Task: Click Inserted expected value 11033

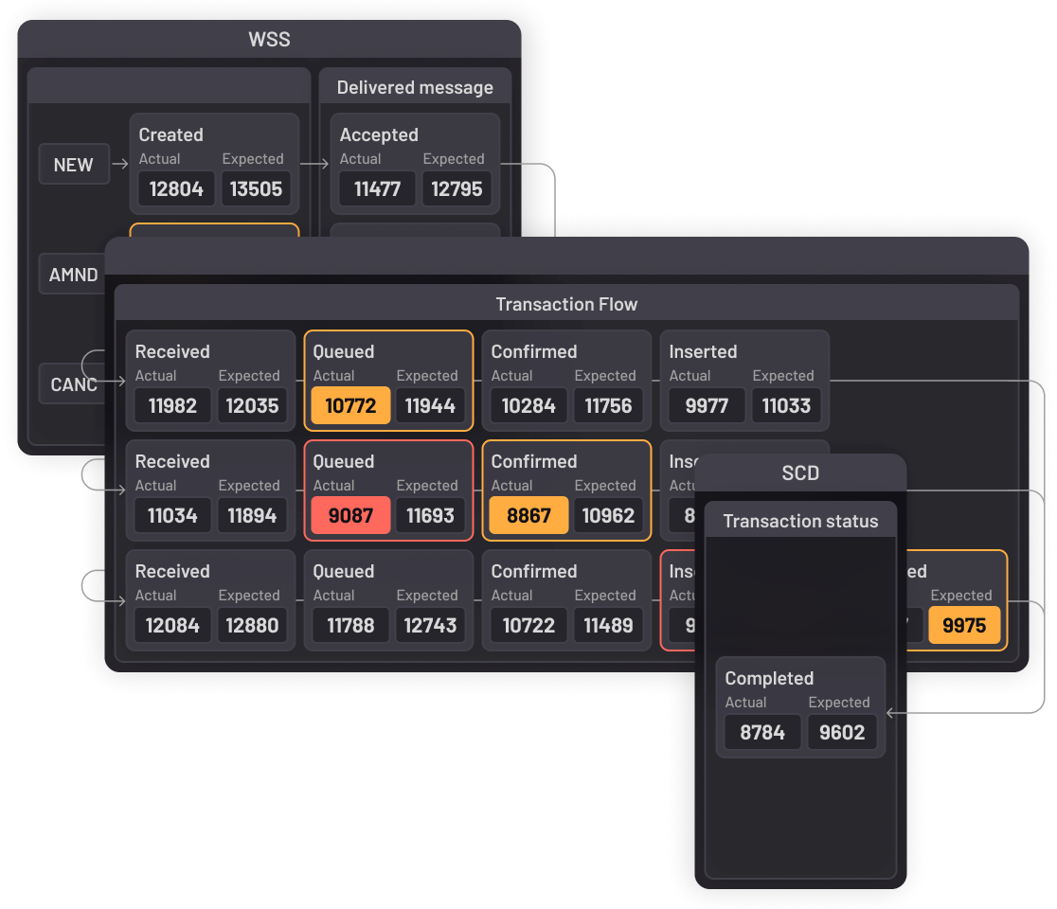Action: pyautogui.click(x=786, y=406)
